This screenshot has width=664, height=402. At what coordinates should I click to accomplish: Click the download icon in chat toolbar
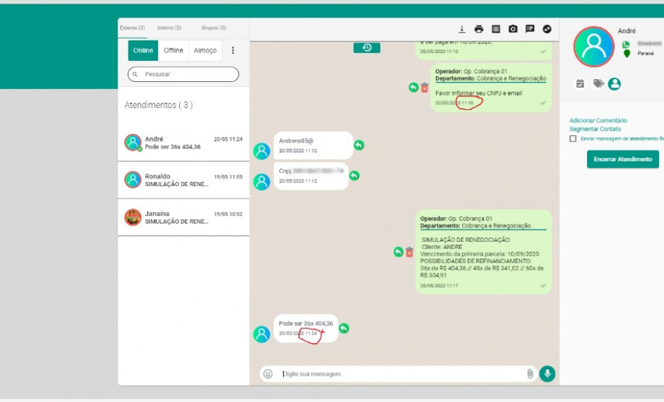coord(462,29)
